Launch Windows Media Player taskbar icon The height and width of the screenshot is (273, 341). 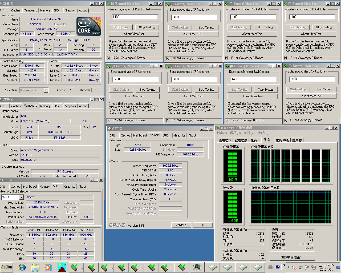point(48,267)
